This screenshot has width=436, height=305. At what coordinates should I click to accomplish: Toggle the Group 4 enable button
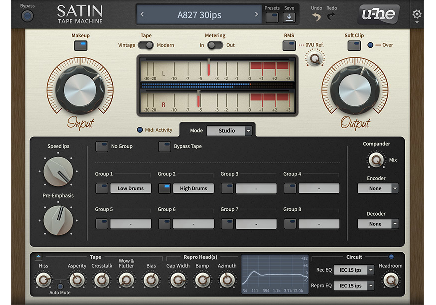coord(290,188)
